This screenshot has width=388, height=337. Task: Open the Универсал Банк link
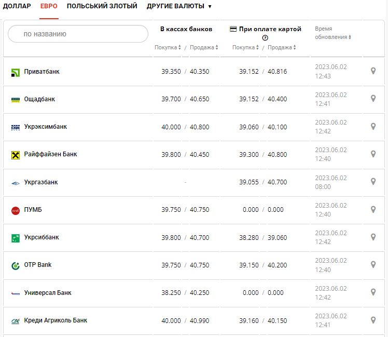(48, 293)
